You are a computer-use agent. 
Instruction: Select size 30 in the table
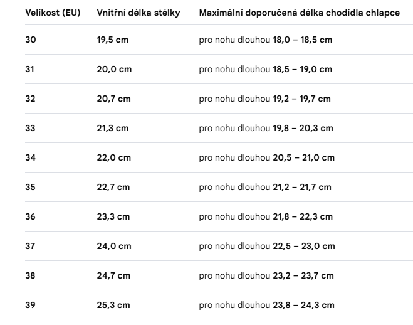tap(31, 40)
